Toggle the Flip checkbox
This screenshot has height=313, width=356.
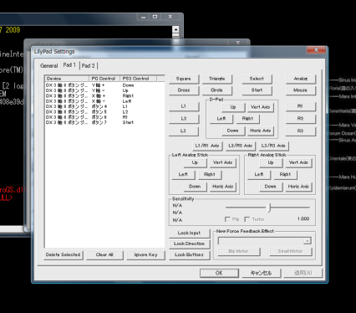point(227,219)
